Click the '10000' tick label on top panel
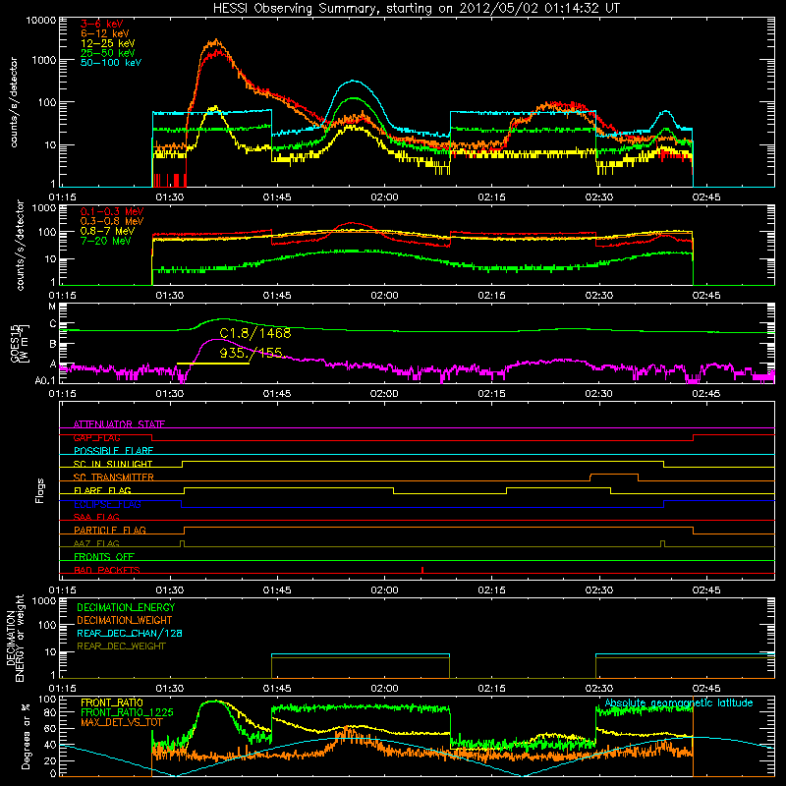This screenshot has height=786, width=786. pos(41,21)
